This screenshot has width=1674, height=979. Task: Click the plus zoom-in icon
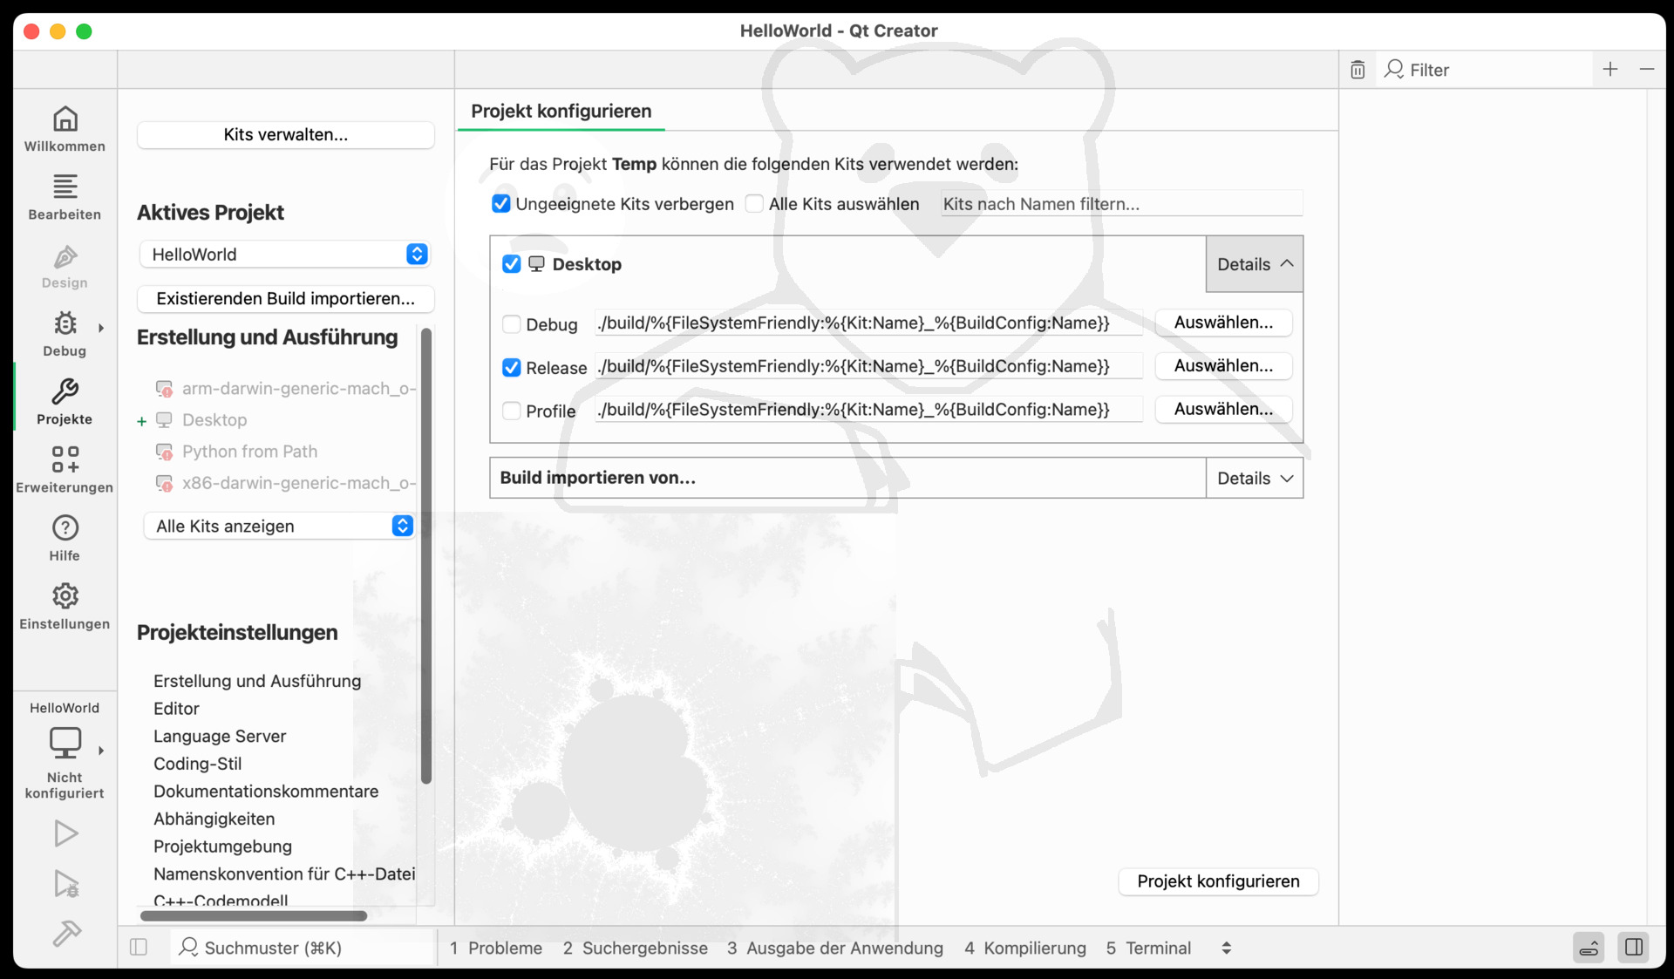click(x=1610, y=69)
